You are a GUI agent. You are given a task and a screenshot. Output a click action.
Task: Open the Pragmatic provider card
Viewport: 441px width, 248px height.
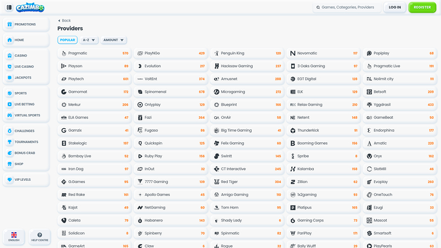coord(94,53)
